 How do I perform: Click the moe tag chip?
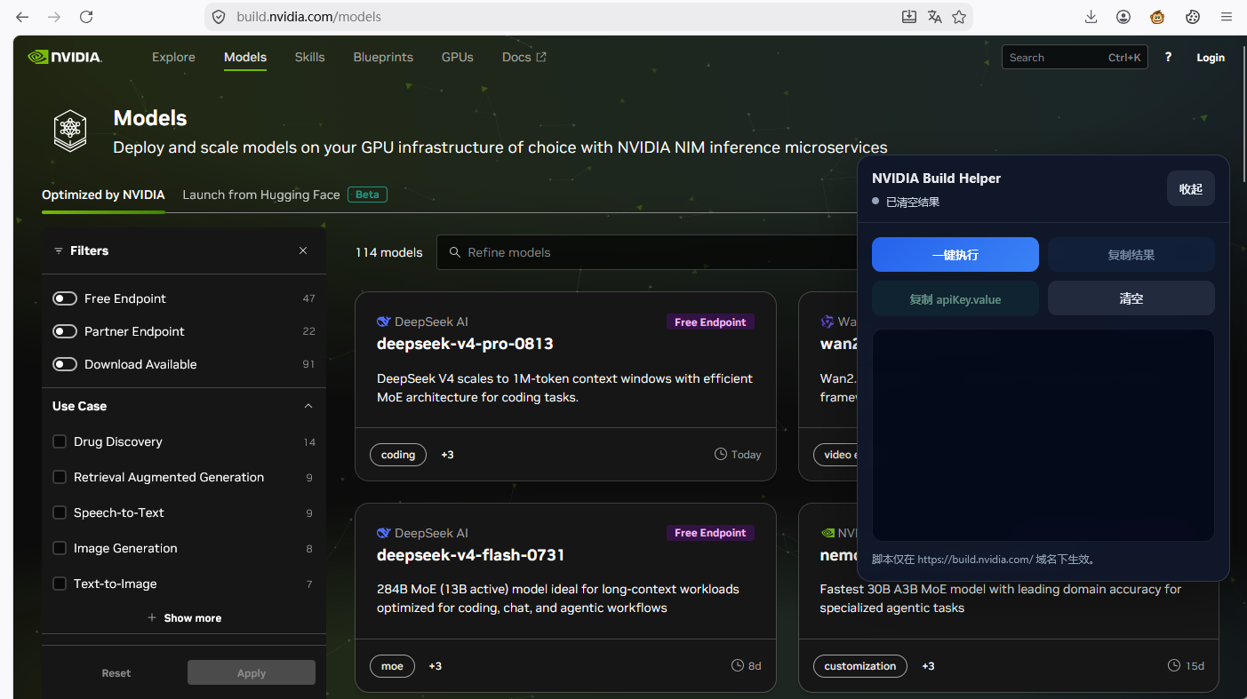[392, 666]
